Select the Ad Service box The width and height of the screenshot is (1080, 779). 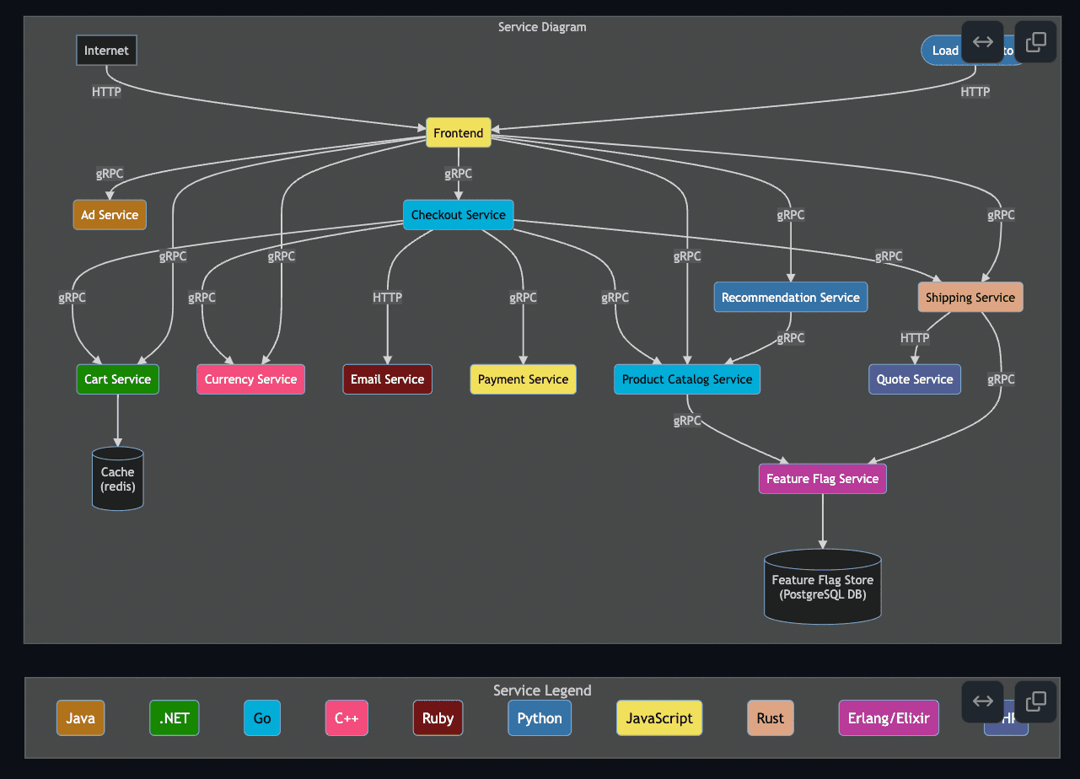pyautogui.click(x=110, y=215)
